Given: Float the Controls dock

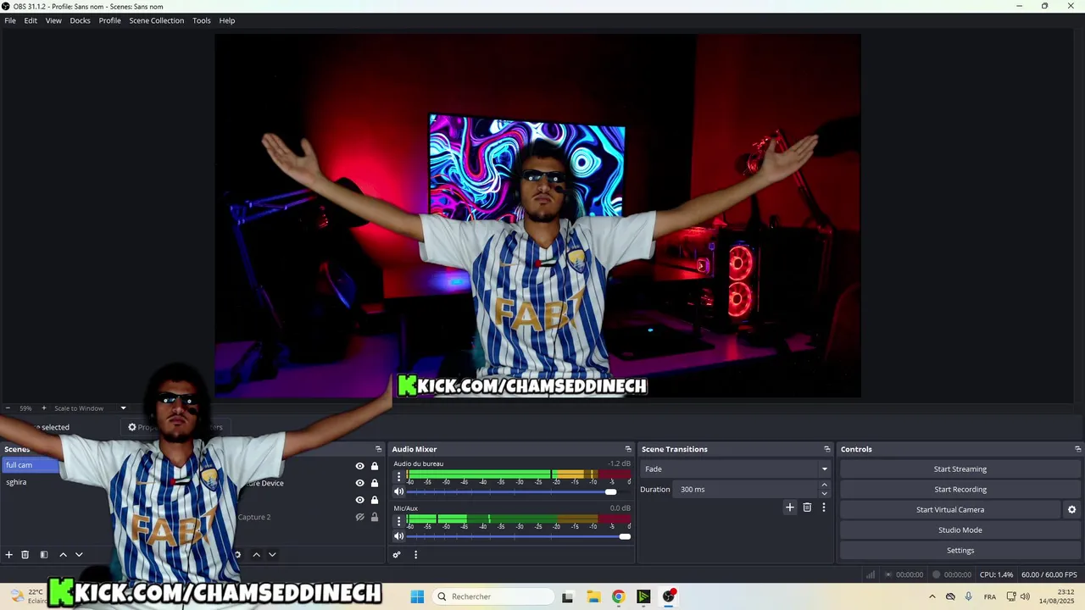Looking at the screenshot, I should coord(1077,449).
